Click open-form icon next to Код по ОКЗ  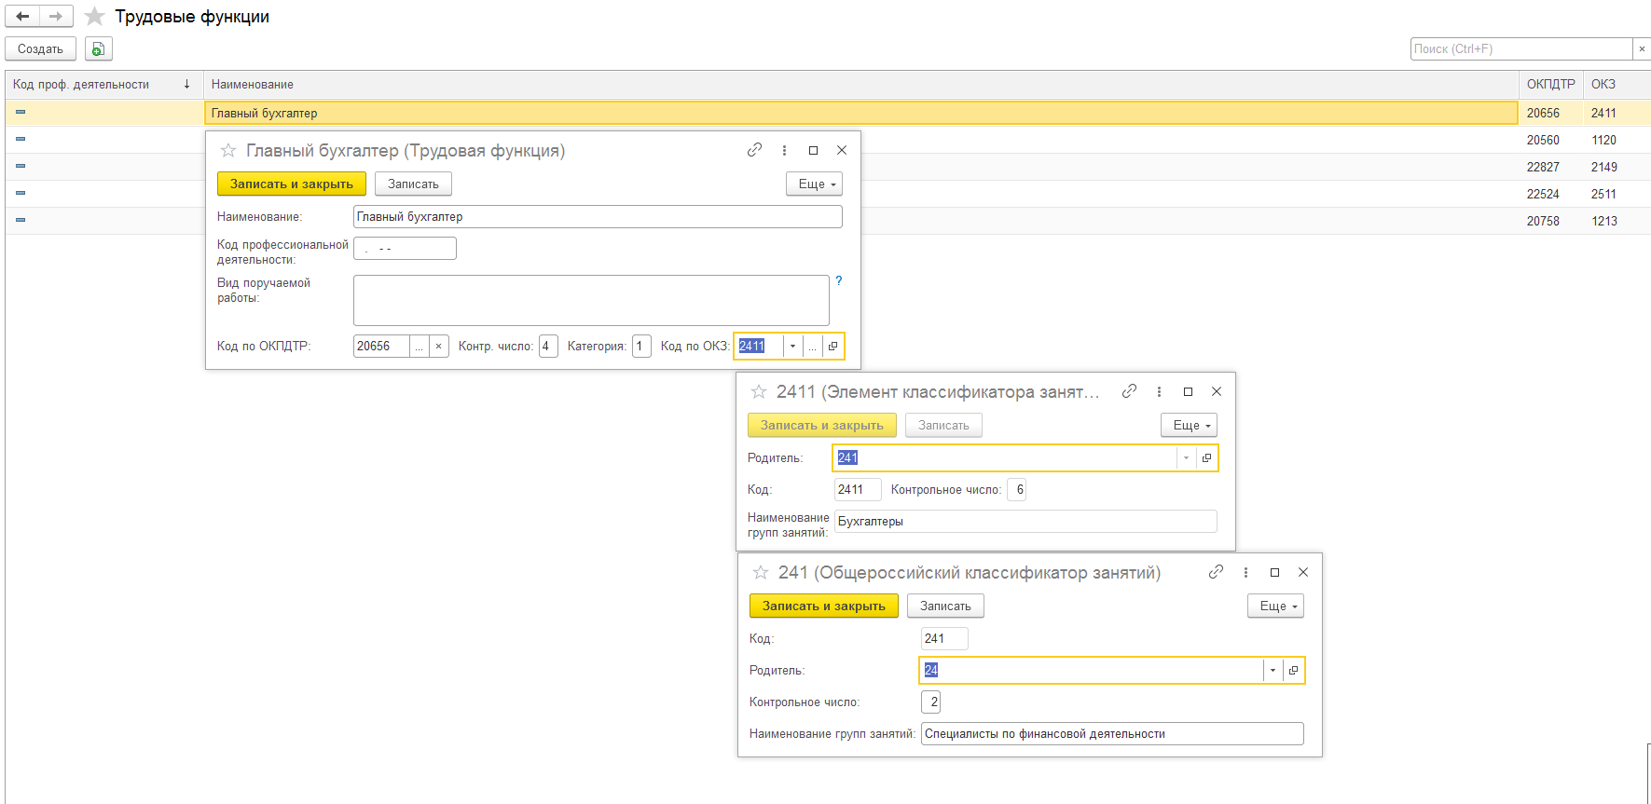click(833, 346)
